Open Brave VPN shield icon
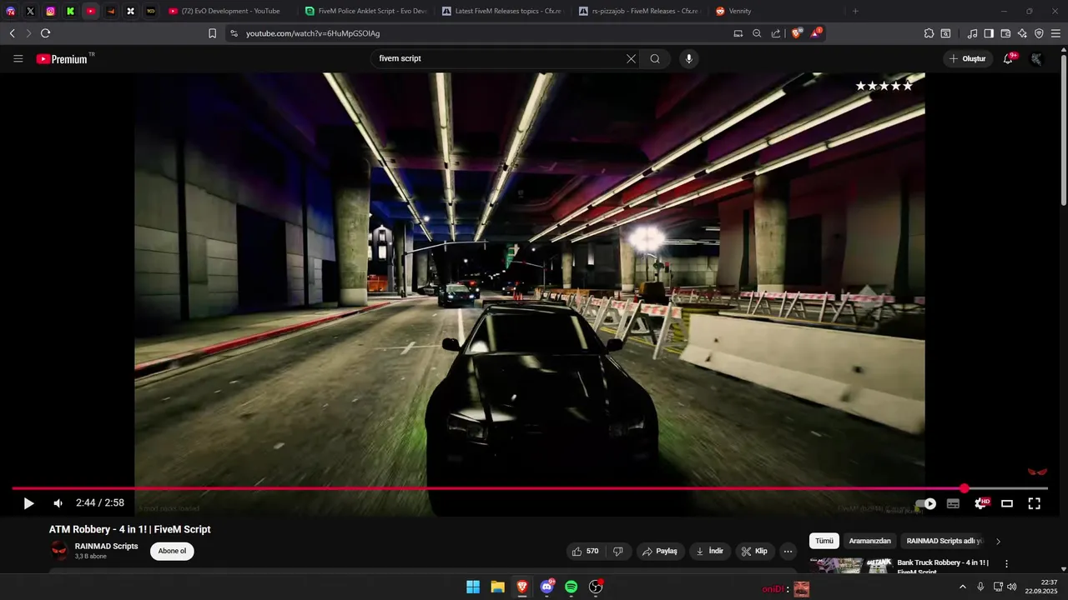The image size is (1068, 600). point(1039,33)
